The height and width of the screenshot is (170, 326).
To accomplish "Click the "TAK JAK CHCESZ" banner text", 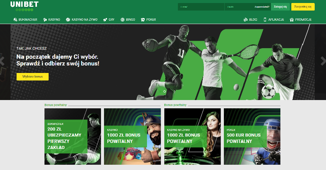I will click(x=32, y=49).
